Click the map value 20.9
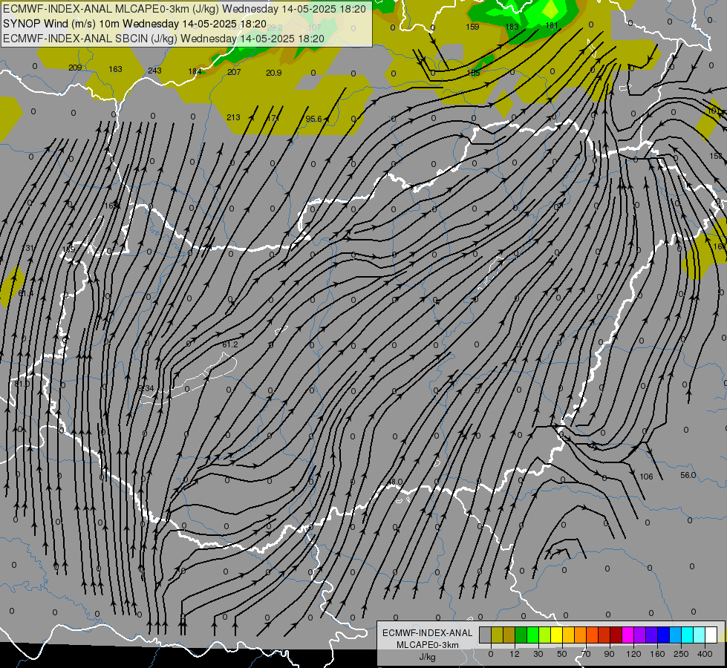Screen dimensions: 727x668 tap(273, 73)
